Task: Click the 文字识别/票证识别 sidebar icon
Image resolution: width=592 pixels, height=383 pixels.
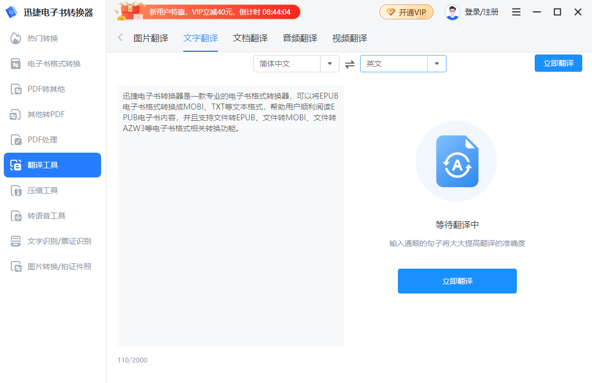Action: [x=16, y=241]
